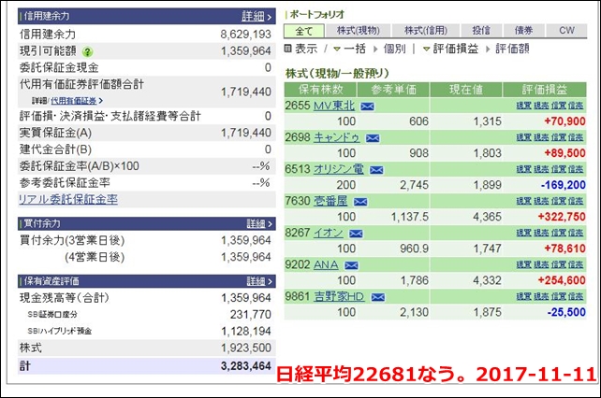Viewport: 601px width, 398px height.
Task: Click the mail icon beside ANA
Action: click(351, 265)
